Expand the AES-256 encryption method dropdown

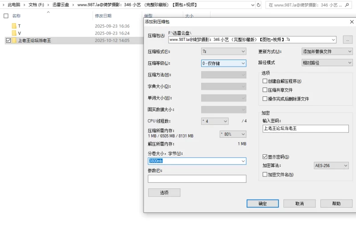click(x=331, y=166)
